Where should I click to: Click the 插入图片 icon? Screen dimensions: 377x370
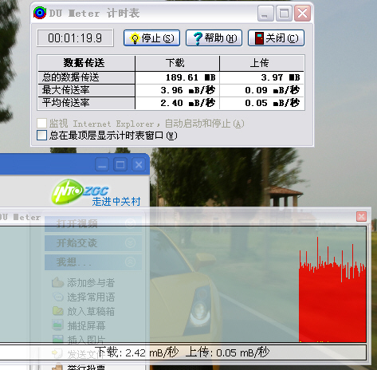(x=57, y=339)
